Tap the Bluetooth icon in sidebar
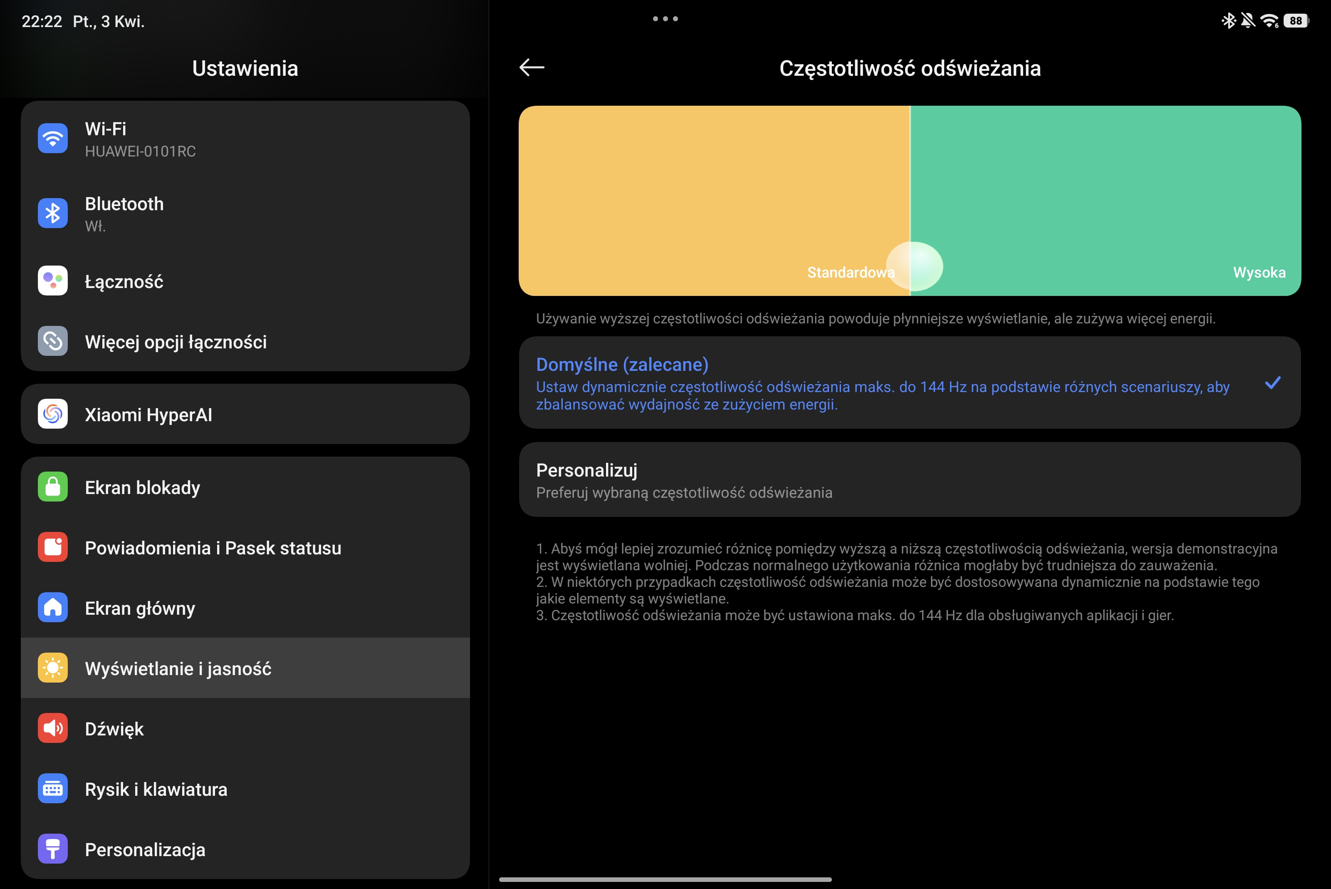This screenshot has height=889, width=1331. pos(53,213)
